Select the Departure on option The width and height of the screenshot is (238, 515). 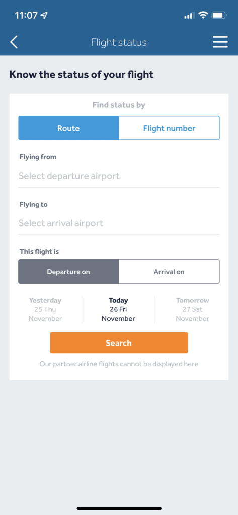(68, 272)
